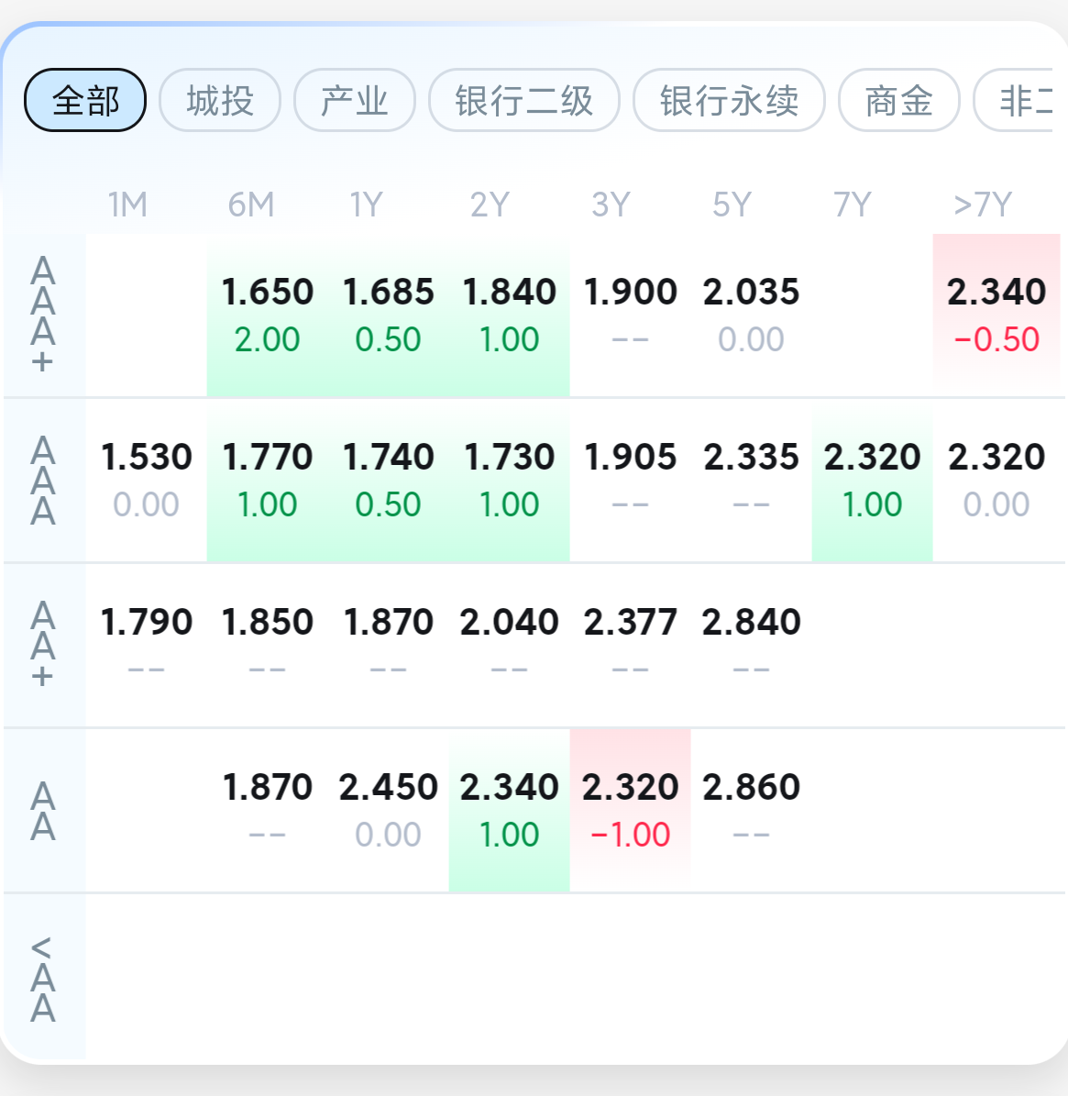Image resolution: width=1068 pixels, height=1096 pixels.
Task: Open the AAA 1M cell 1.530
Action: coord(146,481)
